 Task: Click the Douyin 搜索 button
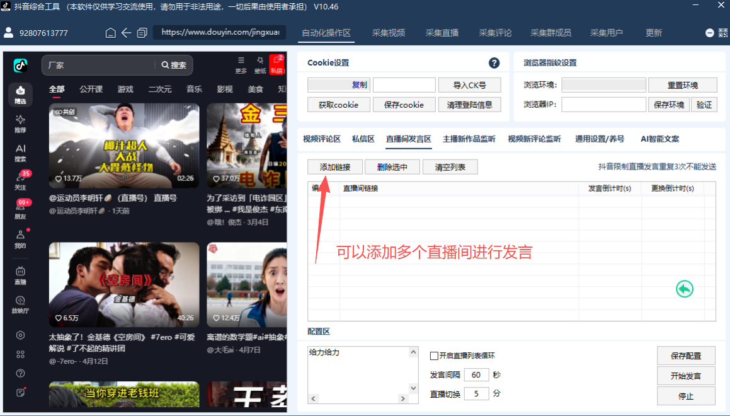tap(174, 65)
